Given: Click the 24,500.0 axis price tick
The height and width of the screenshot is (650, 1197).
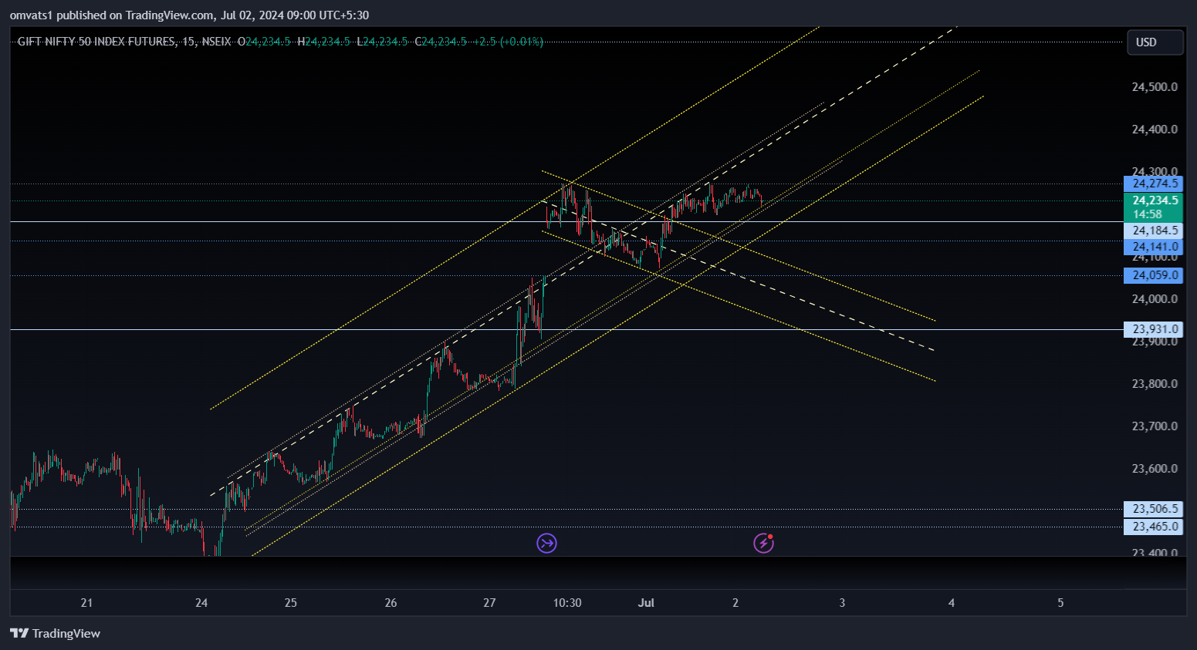Looking at the screenshot, I should [1155, 87].
